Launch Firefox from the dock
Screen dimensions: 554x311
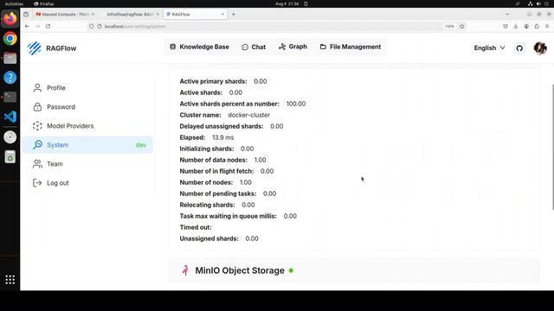point(10,18)
